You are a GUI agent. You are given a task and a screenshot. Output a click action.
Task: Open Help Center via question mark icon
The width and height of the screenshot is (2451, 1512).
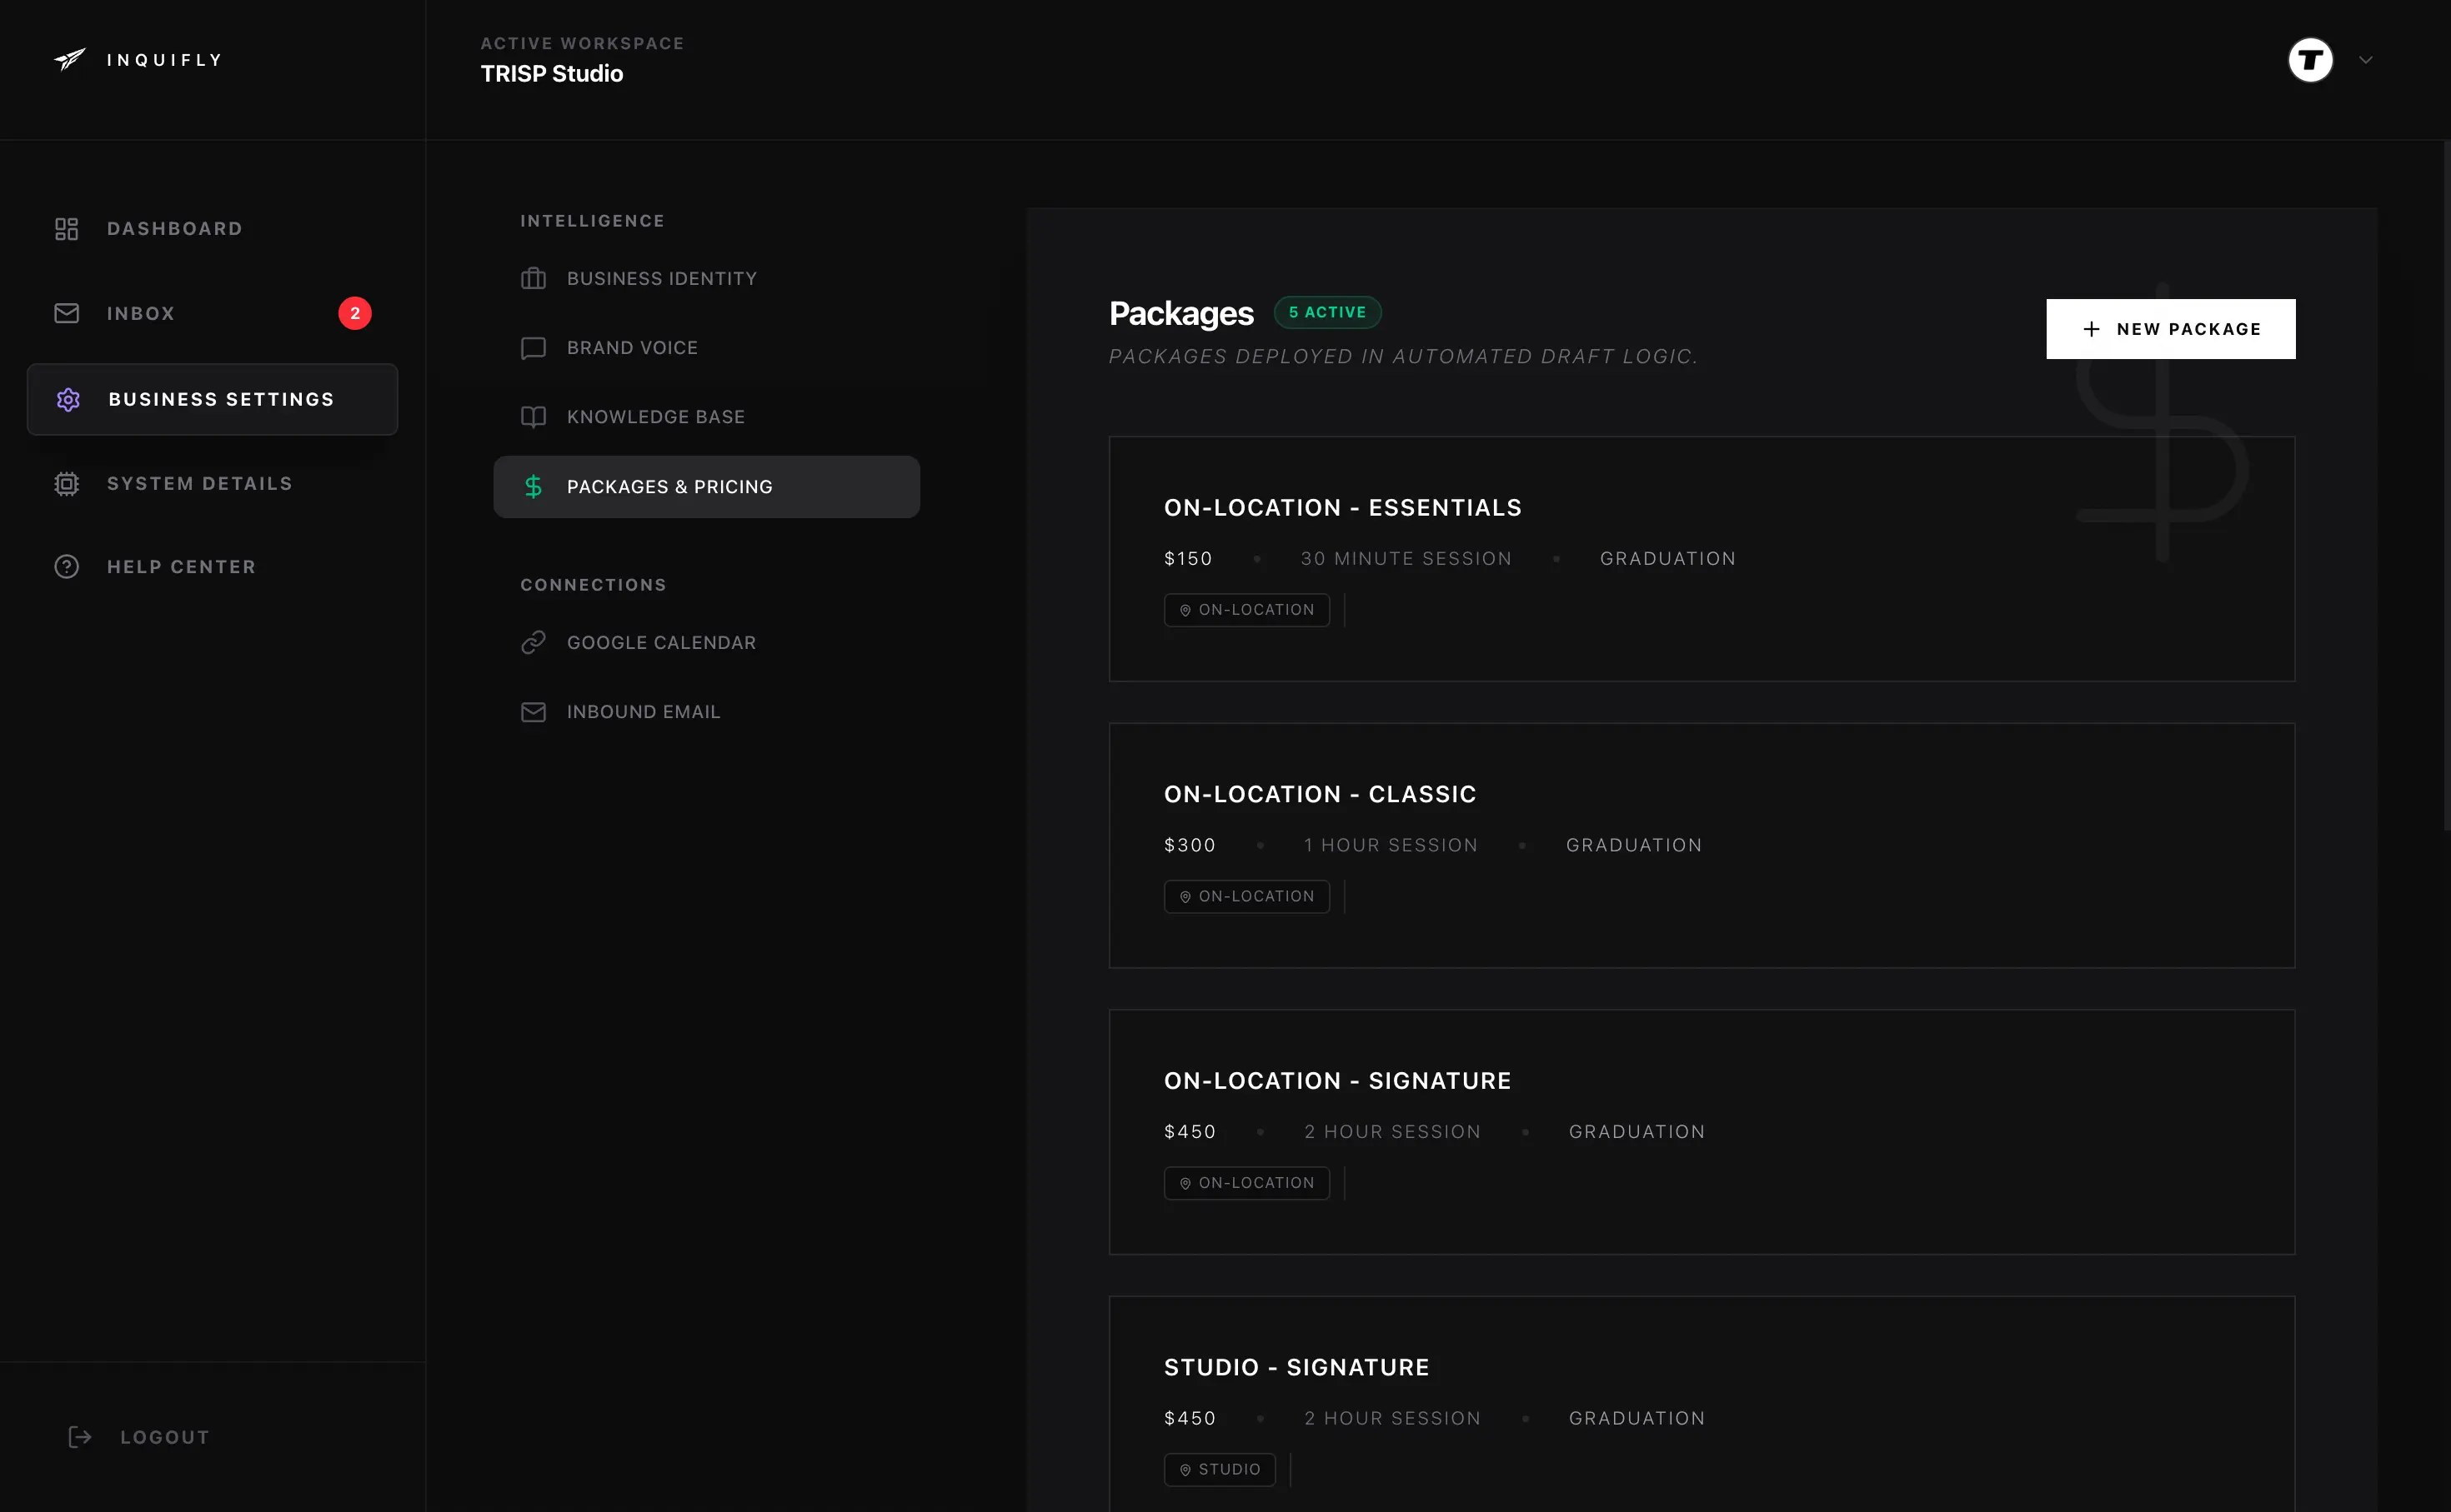click(66, 566)
